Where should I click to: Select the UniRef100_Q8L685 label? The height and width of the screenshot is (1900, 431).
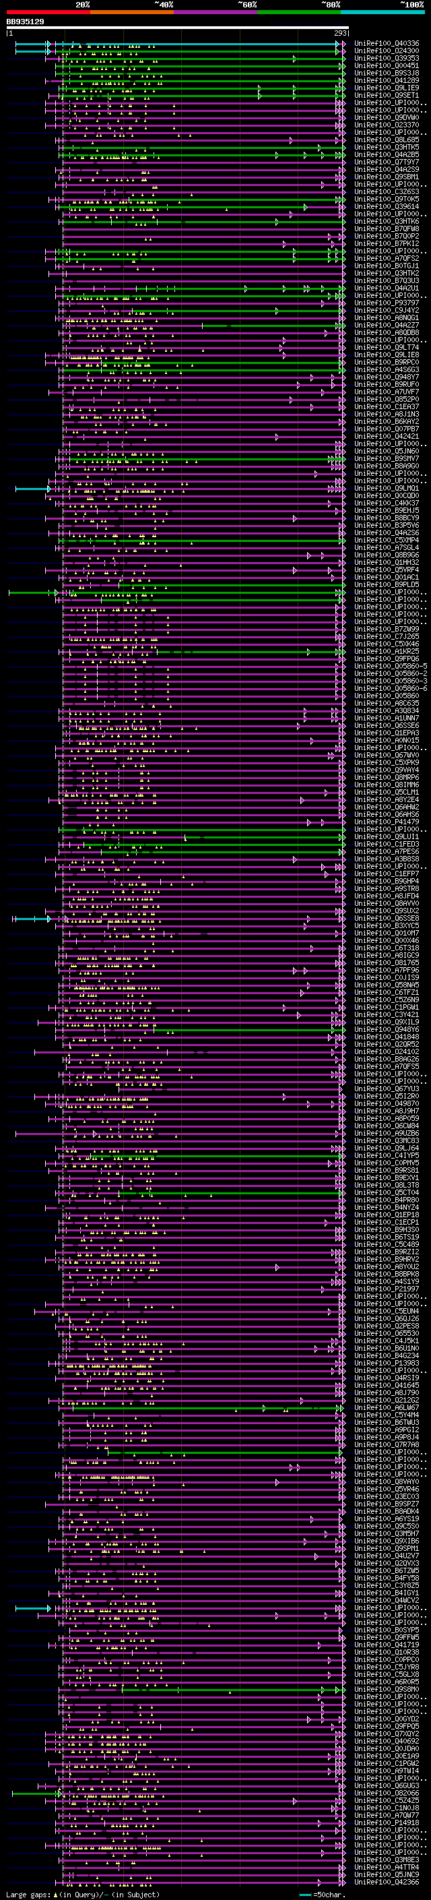[x=387, y=140]
